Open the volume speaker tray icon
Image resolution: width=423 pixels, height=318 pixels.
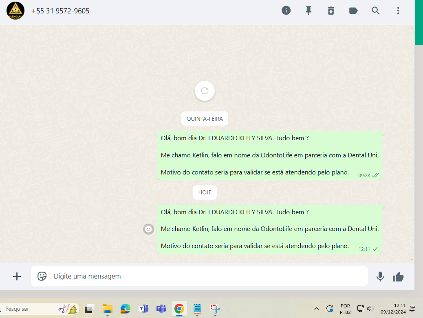click(x=370, y=309)
